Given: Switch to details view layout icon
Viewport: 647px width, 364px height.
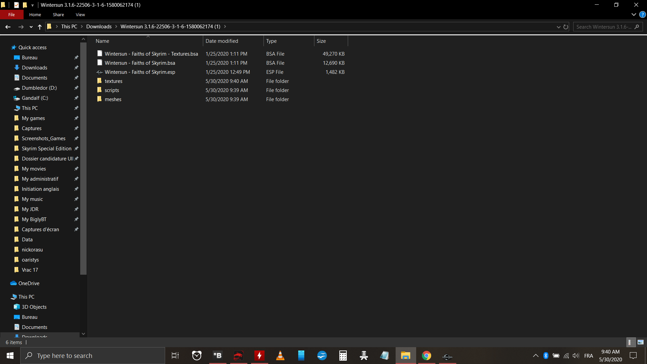Looking at the screenshot, I should [x=630, y=342].
